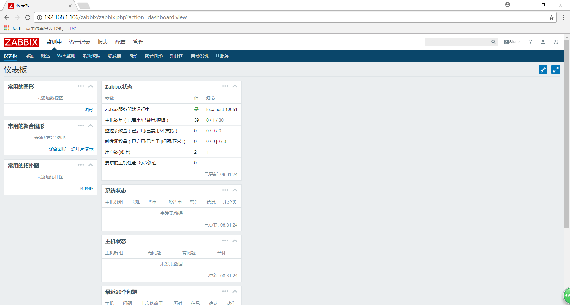Switch to the 自动发现 submenu tab
The image size is (570, 305).
pos(200,56)
